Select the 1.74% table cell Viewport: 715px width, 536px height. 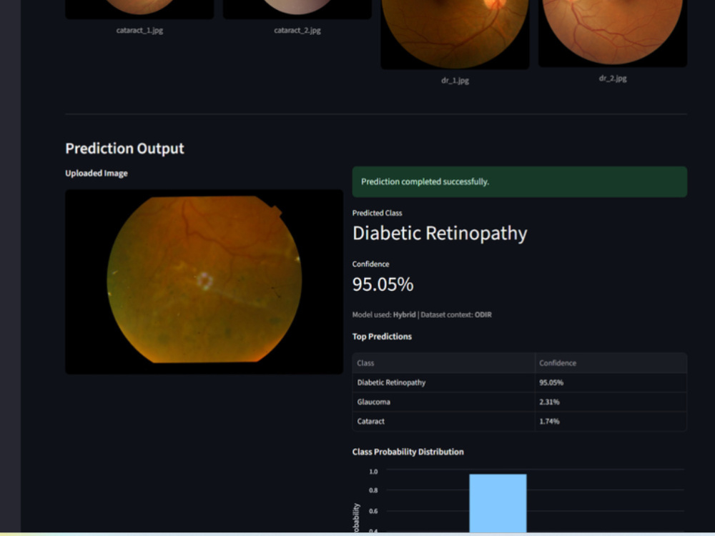(611, 421)
